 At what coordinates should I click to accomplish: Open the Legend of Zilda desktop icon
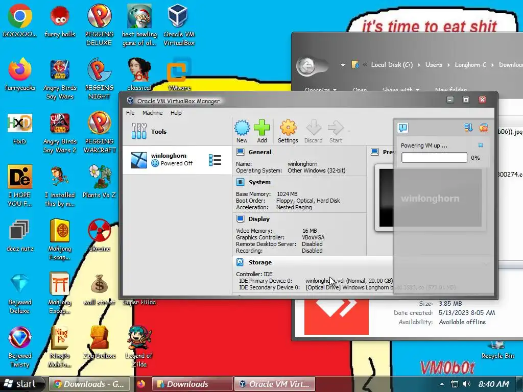(139, 347)
